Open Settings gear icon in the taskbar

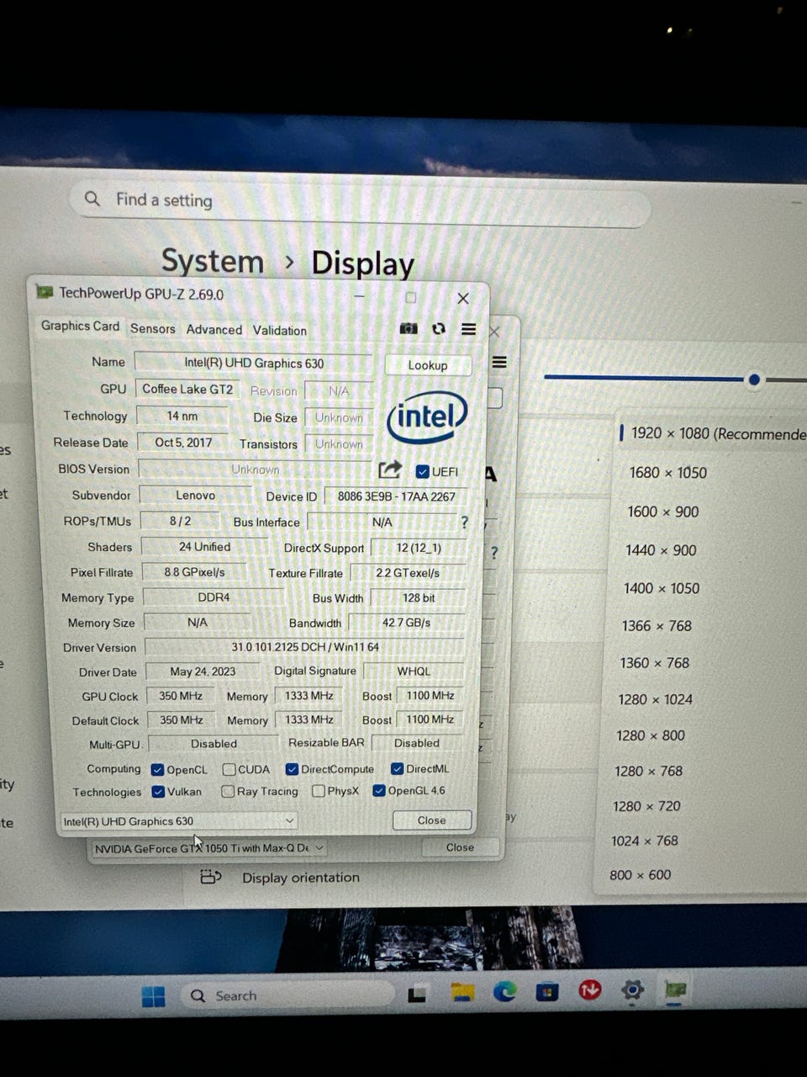[632, 989]
